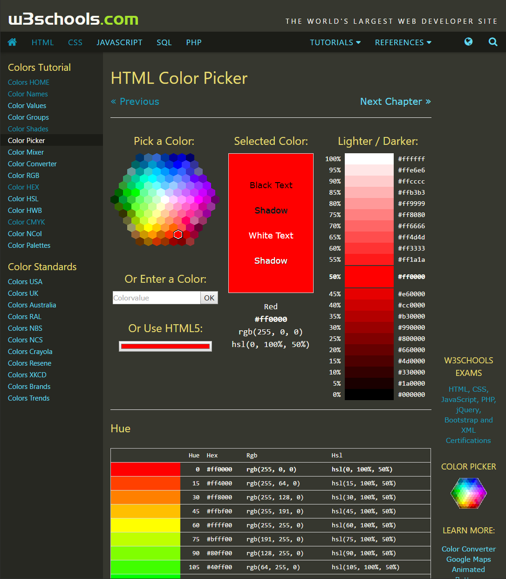Image resolution: width=506 pixels, height=579 pixels.
Task: Open the TUTORIALS dropdown
Action: (335, 42)
